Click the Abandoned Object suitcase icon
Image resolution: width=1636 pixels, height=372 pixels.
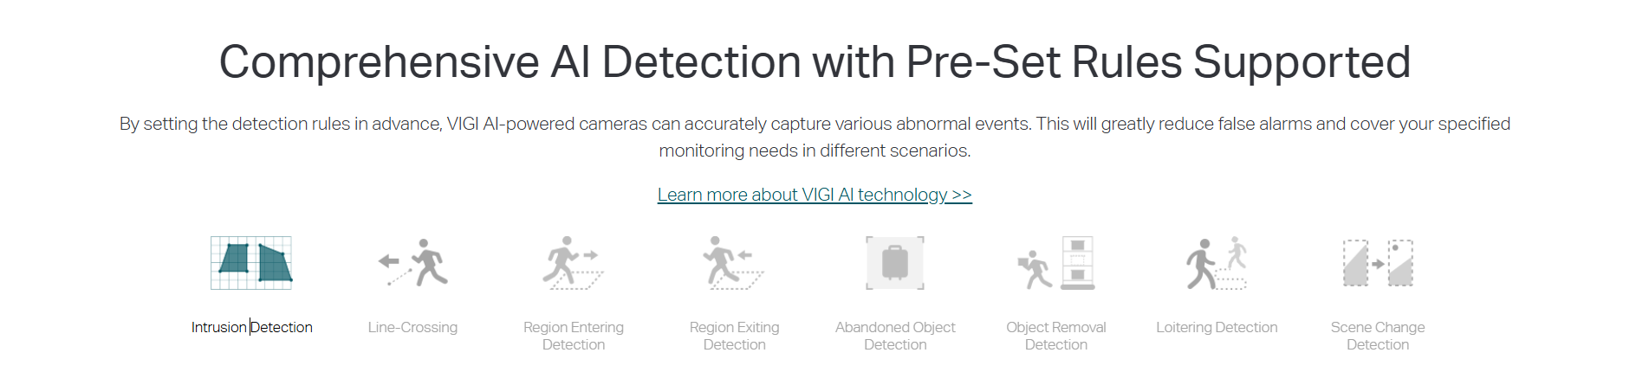pyautogui.click(x=895, y=263)
